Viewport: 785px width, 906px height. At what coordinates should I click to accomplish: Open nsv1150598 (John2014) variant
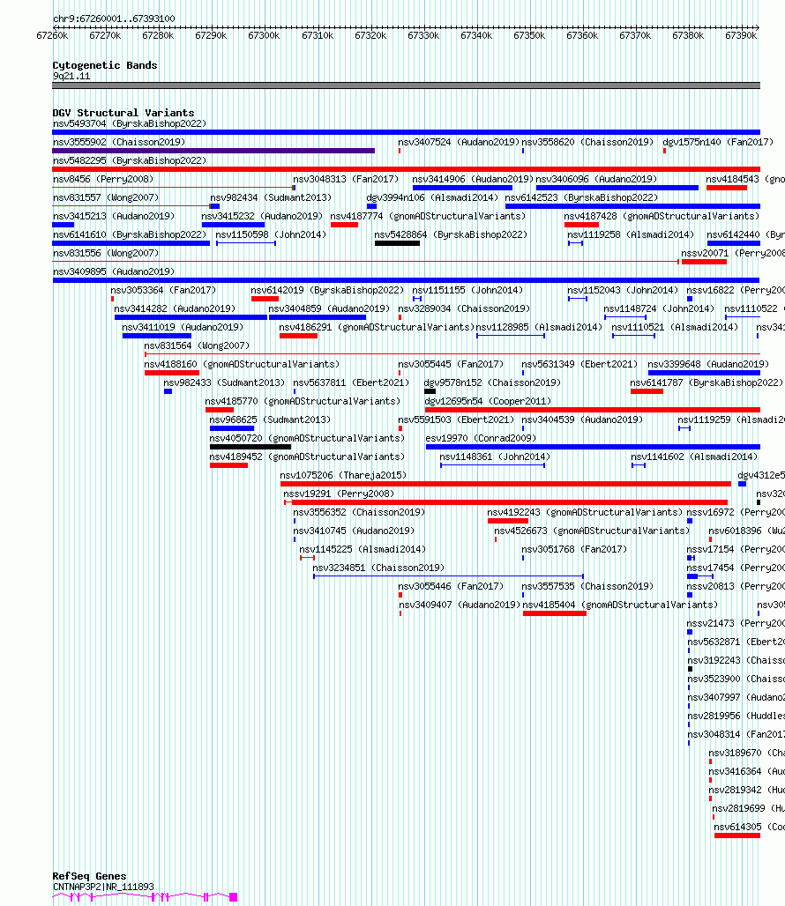tap(271, 234)
